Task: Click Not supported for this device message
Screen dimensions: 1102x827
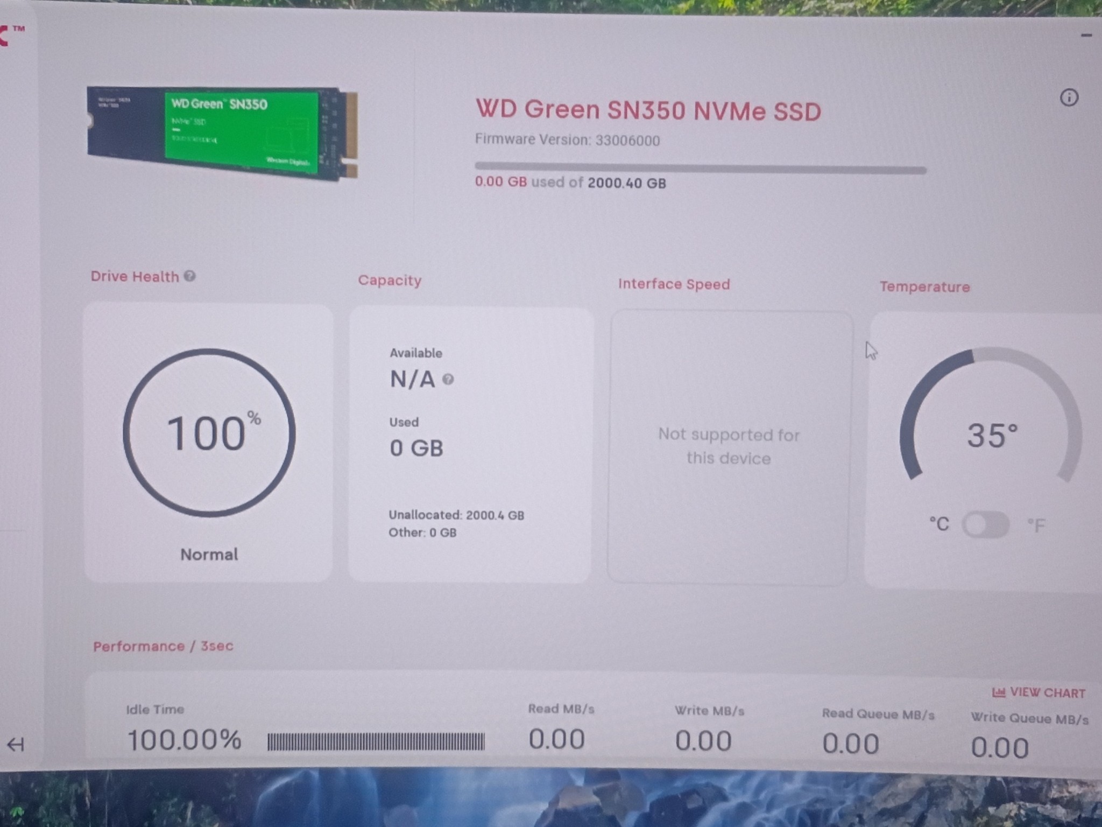Action: [729, 446]
